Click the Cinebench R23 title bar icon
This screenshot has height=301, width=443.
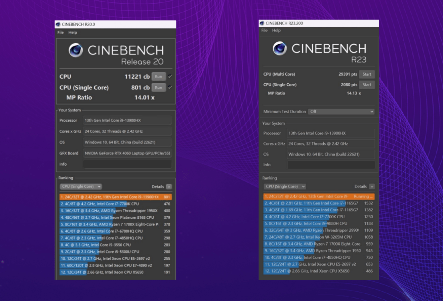tap(262, 23)
